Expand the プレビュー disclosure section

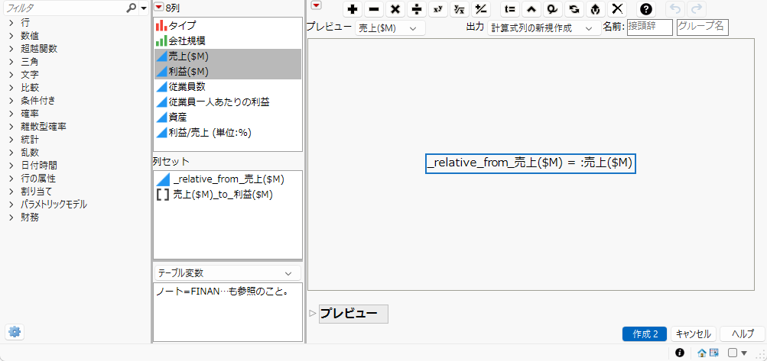(313, 314)
